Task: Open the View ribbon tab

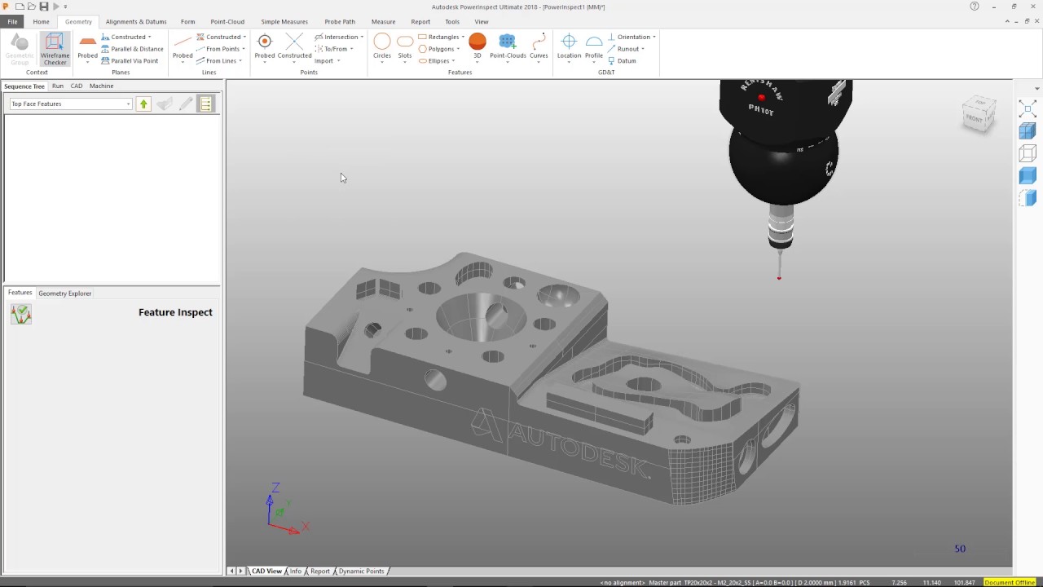Action: [482, 22]
